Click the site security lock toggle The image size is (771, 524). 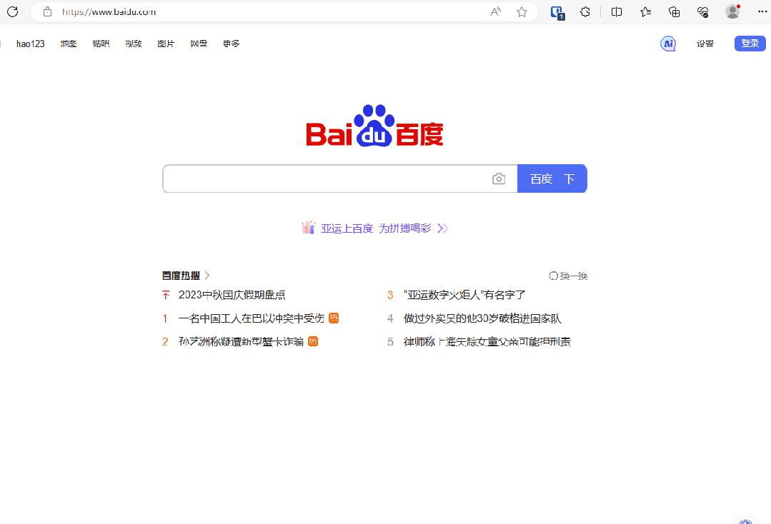47,11
